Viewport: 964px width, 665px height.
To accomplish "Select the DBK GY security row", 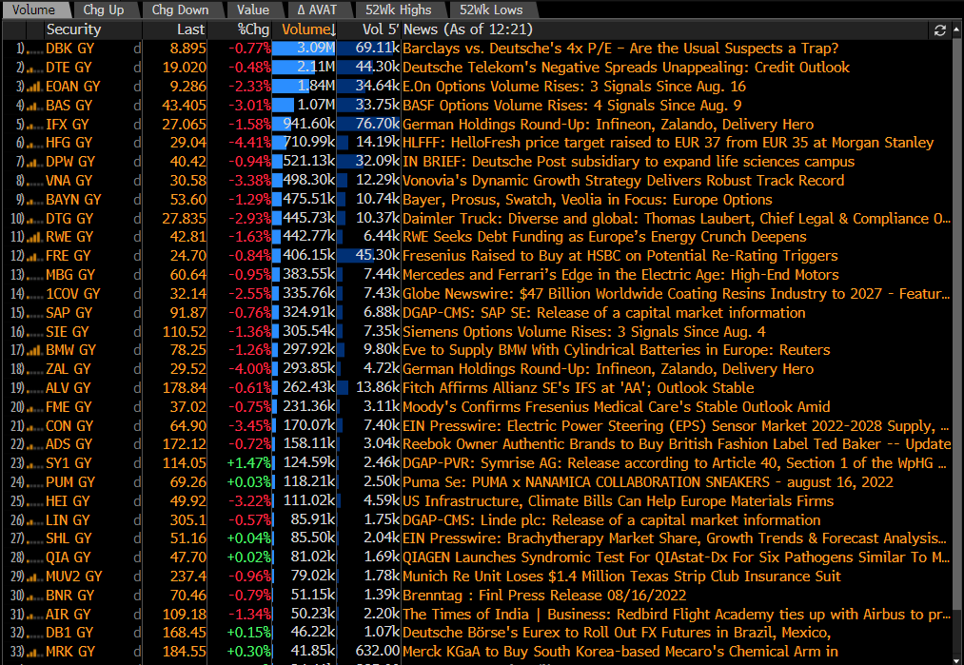I will [477, 49].
